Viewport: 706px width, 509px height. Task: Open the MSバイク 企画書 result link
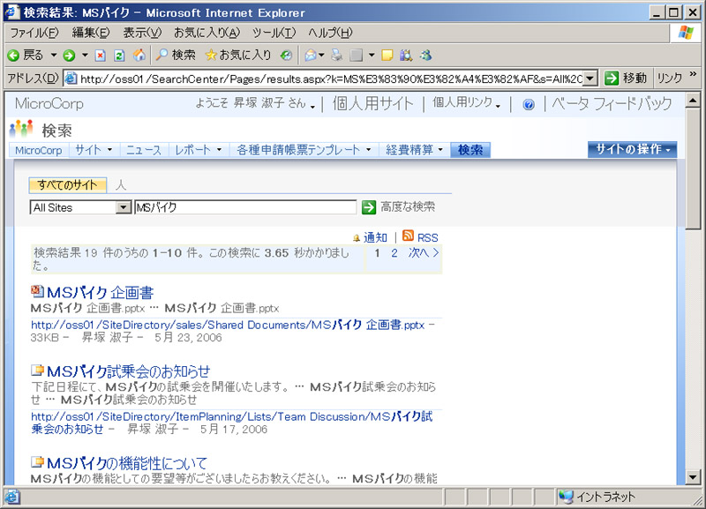(x=100, y=293)
